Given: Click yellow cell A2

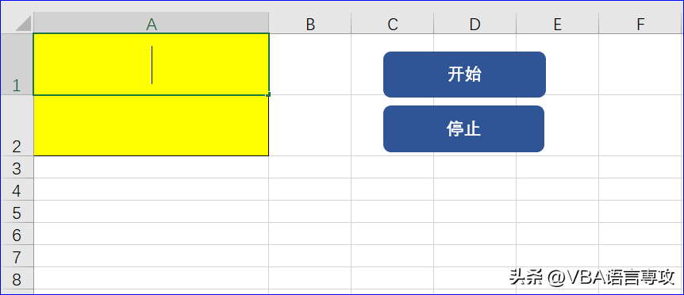Looking at the screenshot, I should [x=152, y=125].
